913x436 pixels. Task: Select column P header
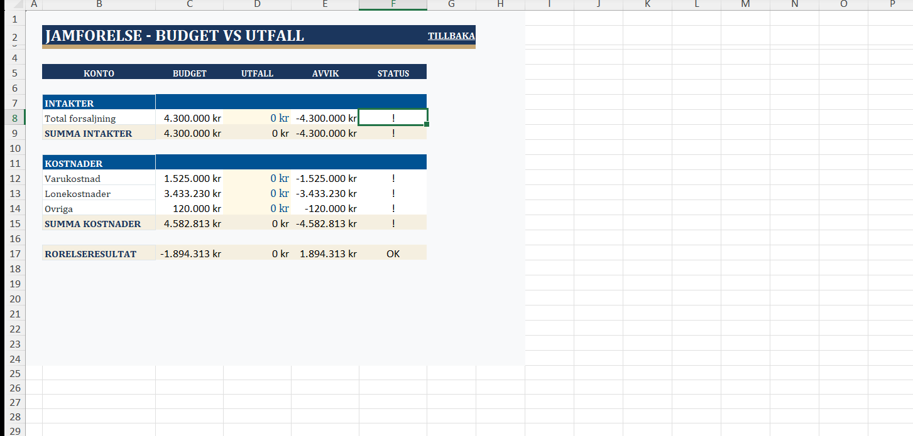pyautogui.click(x=892, y=5)
